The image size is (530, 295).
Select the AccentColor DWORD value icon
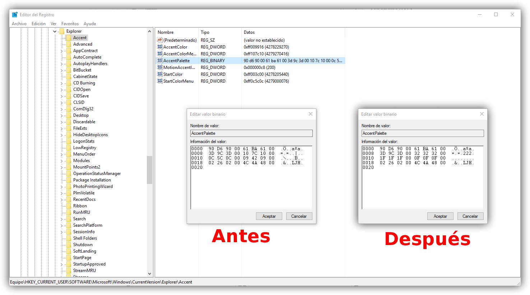(160, 47)
